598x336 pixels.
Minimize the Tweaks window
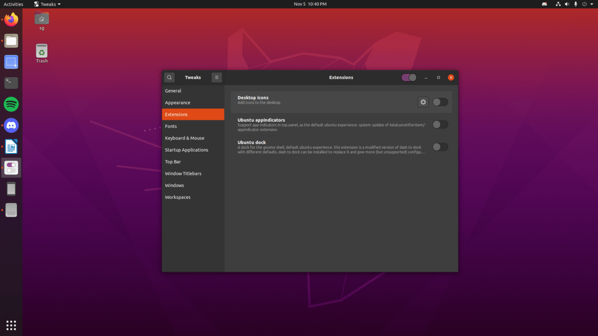coord(426,77)
